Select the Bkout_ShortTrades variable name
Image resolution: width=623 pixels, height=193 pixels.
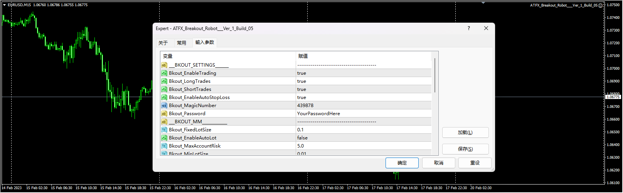[x=190, y=89]
